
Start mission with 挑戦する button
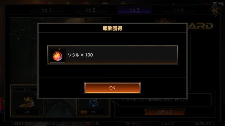coord(165,112)
